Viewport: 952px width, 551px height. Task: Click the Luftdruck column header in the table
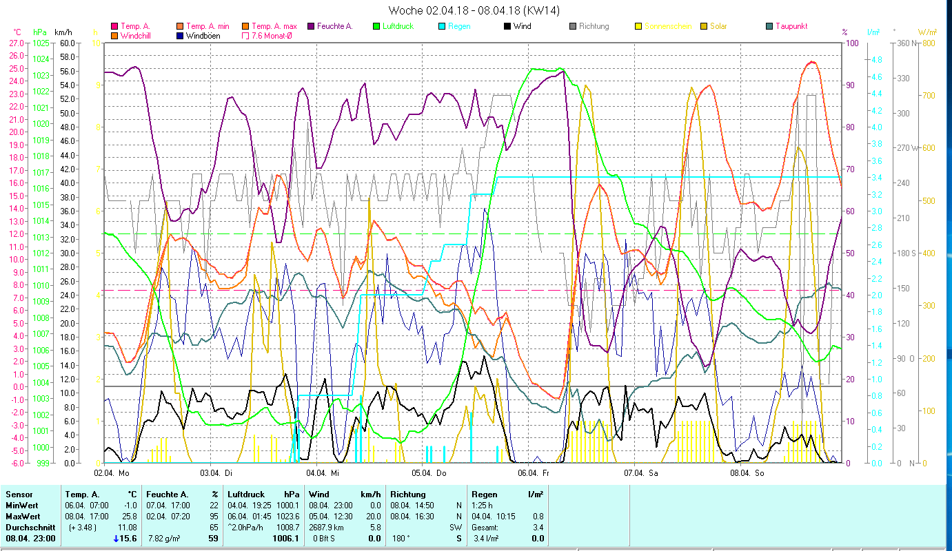(247, 495)
